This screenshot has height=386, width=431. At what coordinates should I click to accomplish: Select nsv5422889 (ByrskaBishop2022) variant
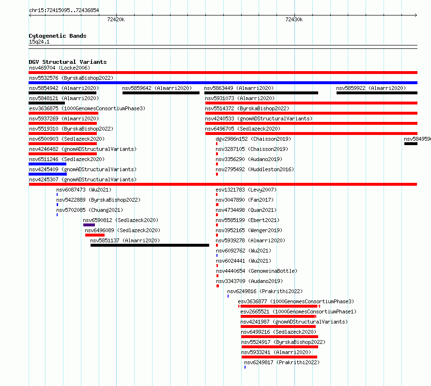pos(98,200)
